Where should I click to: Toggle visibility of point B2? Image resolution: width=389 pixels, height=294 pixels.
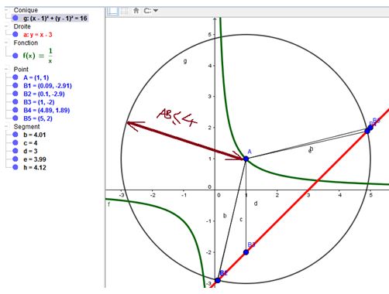(x=15, y=94)
